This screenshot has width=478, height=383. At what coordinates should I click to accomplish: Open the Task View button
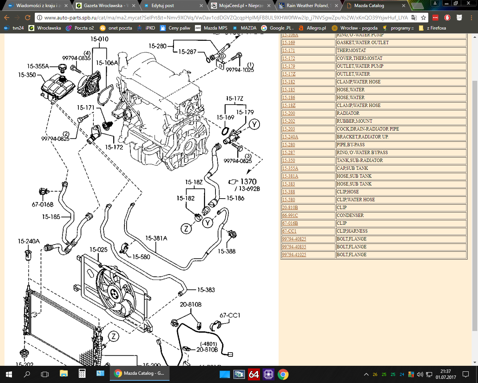[x=45, y=374]
